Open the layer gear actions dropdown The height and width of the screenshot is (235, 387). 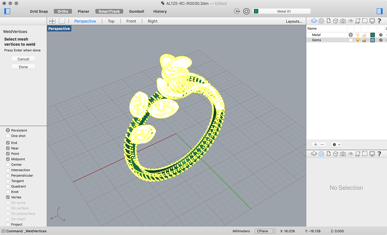(x=336, y=145)
